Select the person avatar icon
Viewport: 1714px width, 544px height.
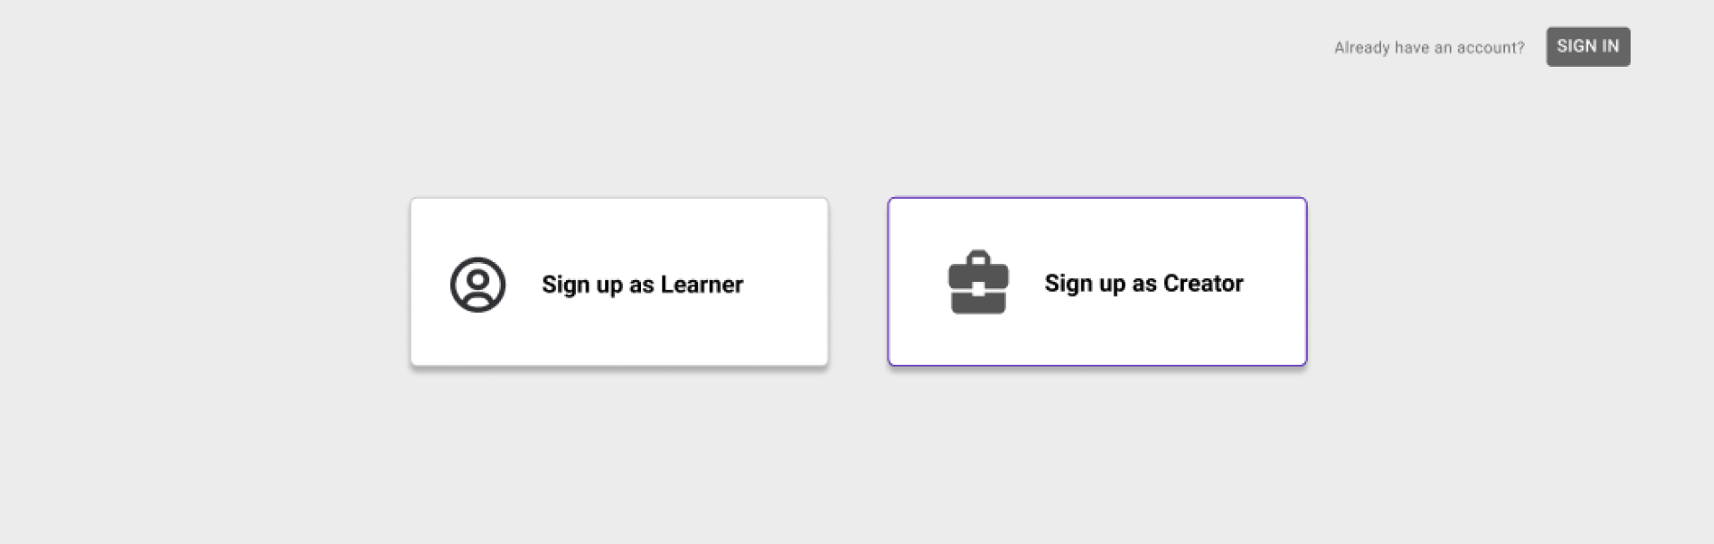click(478, 284)
